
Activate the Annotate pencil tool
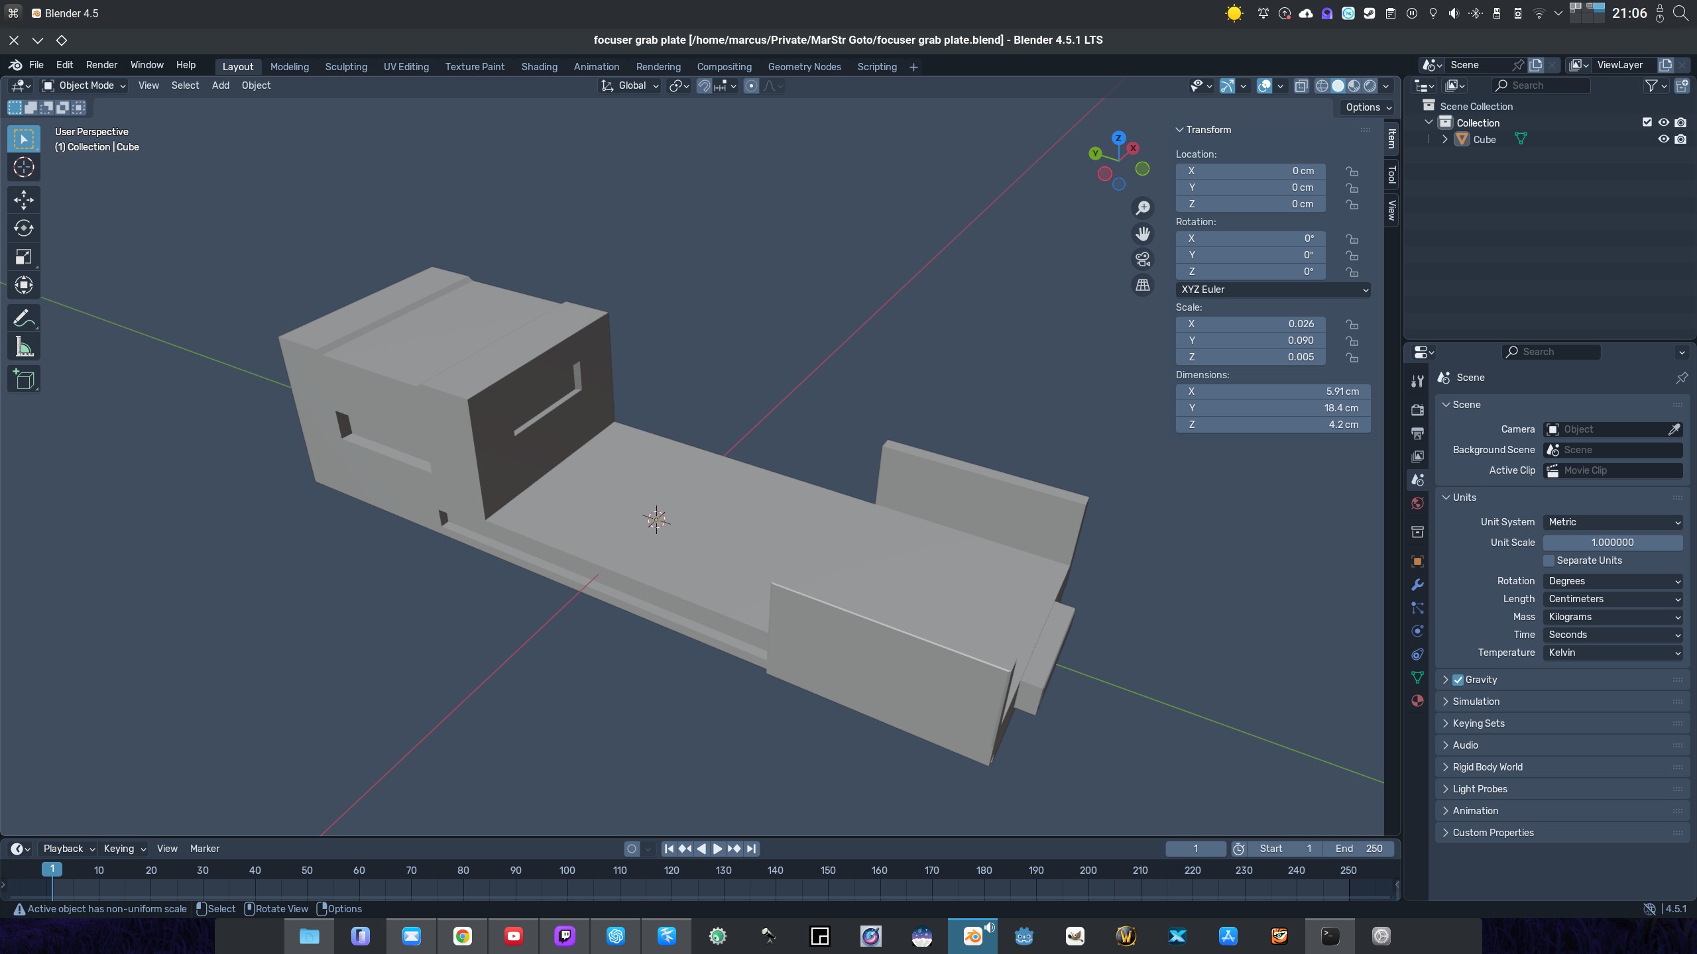click(24, 319)
